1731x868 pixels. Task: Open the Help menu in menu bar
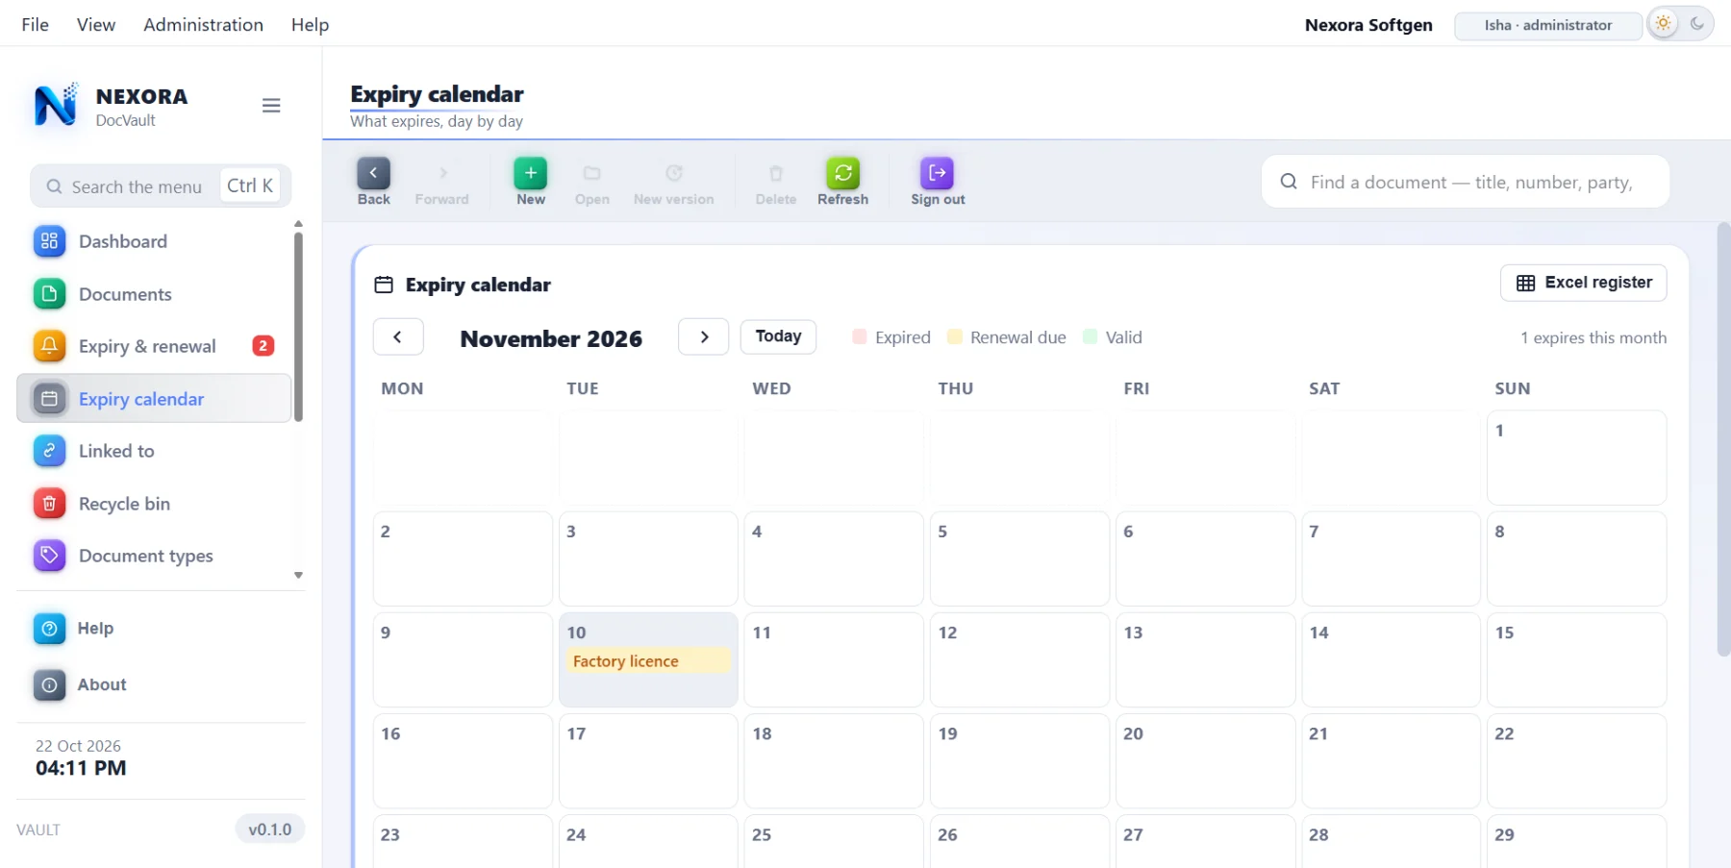click(x=310, y=25)
